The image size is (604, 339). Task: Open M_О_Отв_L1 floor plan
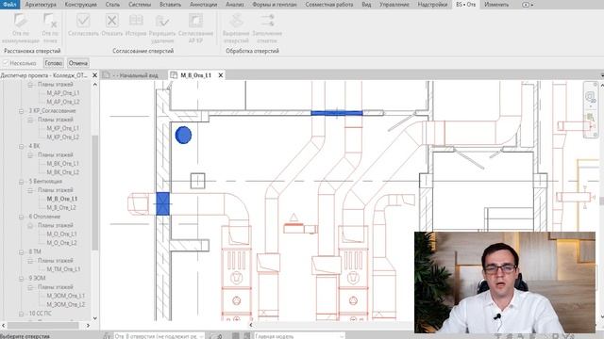tap(61, 234)
